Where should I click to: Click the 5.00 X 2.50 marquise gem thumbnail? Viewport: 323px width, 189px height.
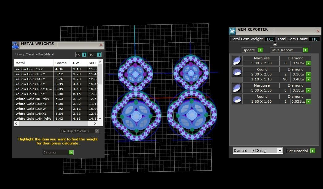pyautogui.click(x=237, y=61)
